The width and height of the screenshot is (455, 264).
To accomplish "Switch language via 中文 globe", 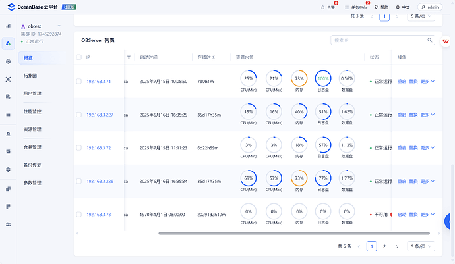I will pyautogui.click(x=403, y=7).
